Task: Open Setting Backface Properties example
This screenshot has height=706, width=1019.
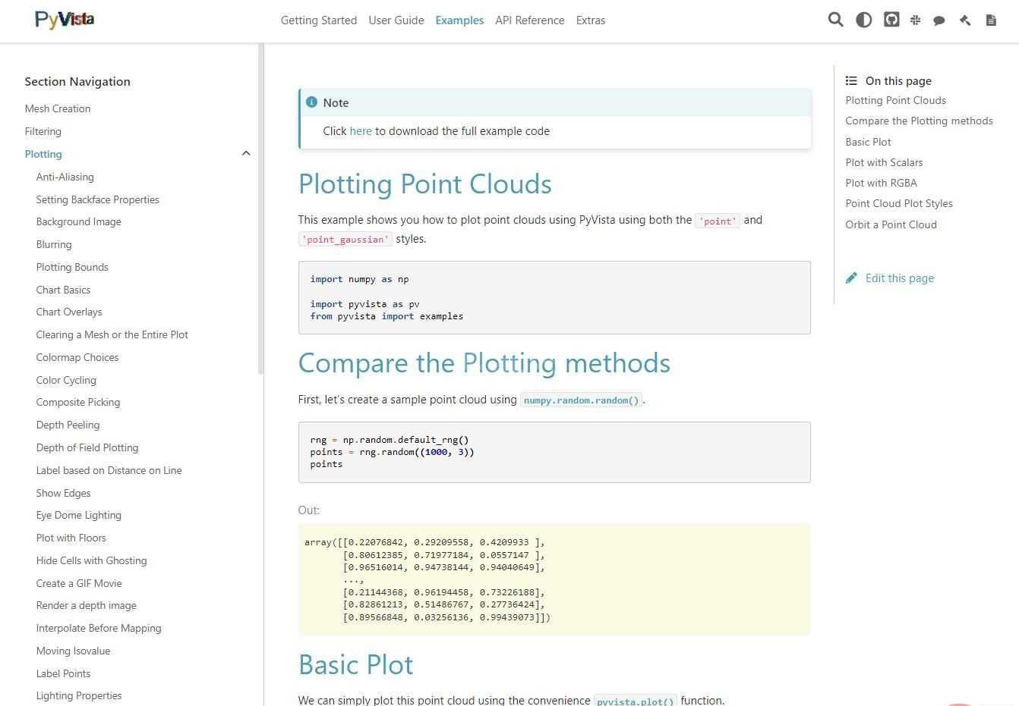Action: point(98,199)
